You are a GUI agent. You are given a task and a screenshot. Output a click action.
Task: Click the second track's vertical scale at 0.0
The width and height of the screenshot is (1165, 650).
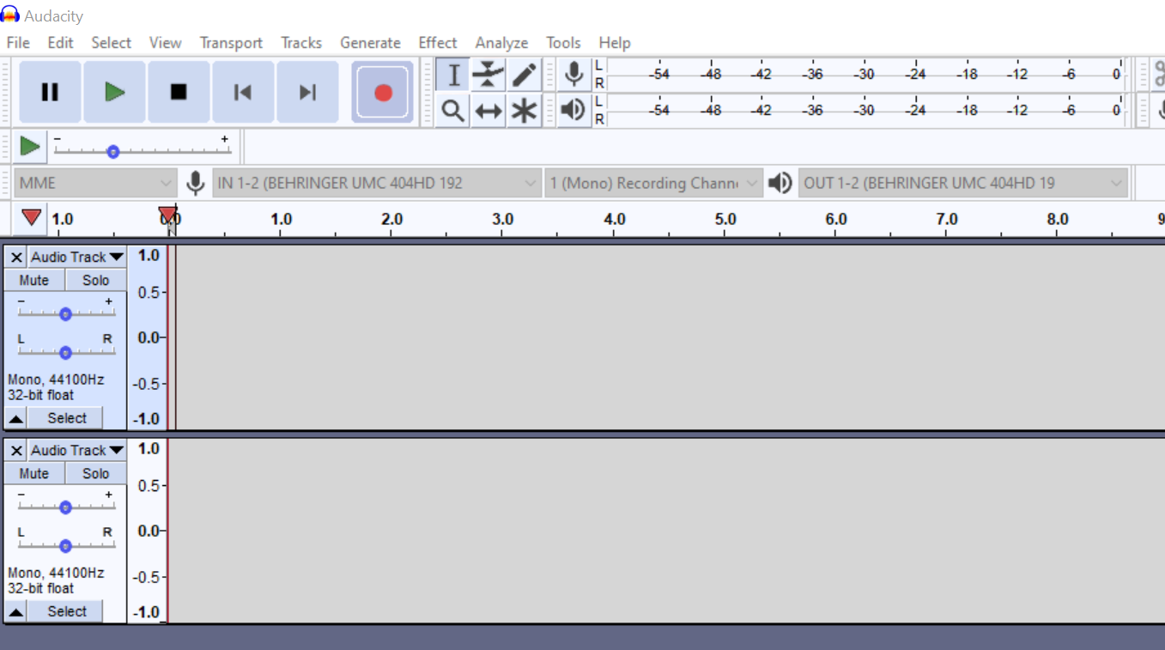click(149, 531)
